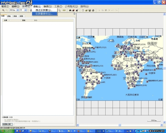The height and width of the screenshot is (133, 166).
Task: Choose 從裝置接收(R)... receive from device
Action: click(45, 14)
